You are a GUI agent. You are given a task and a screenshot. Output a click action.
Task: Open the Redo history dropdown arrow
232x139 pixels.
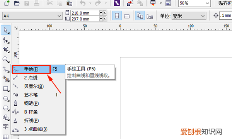click(106, 3)
